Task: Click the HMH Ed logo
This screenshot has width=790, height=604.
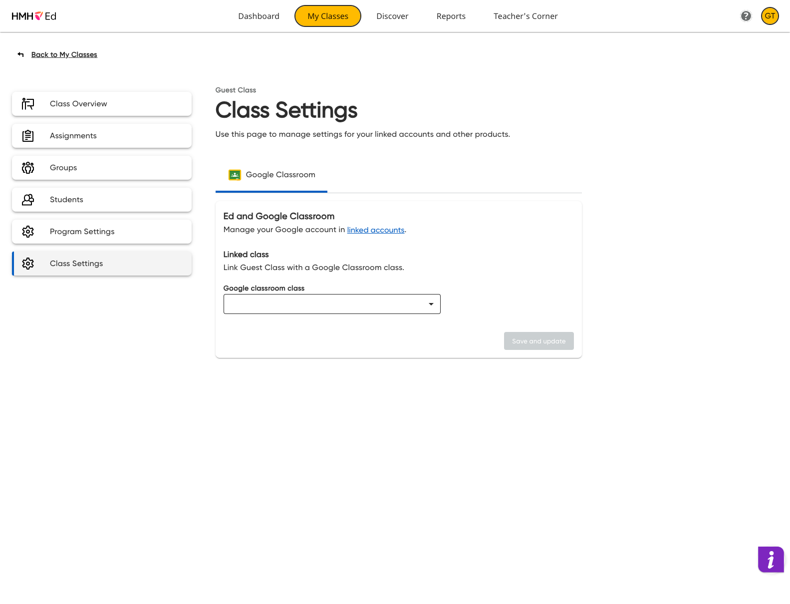Action: (x=34, y=16)
